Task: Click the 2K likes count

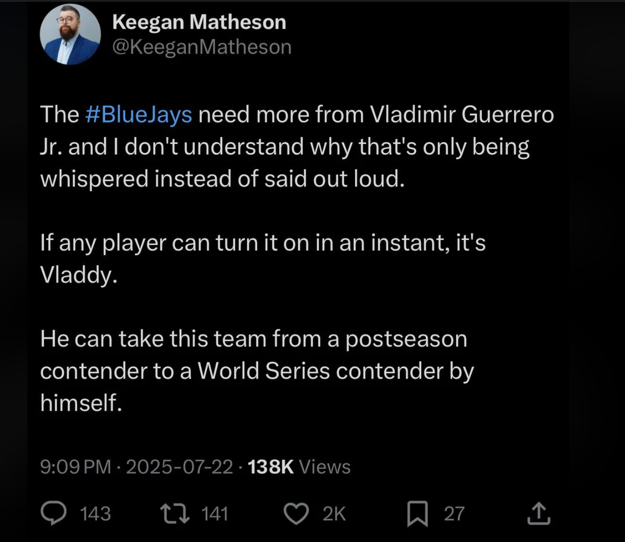Action: click(334, 514)
